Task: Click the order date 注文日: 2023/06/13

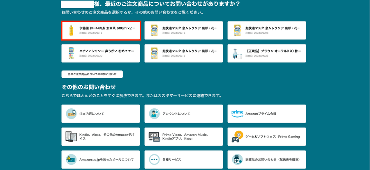Action: (174, 33)
